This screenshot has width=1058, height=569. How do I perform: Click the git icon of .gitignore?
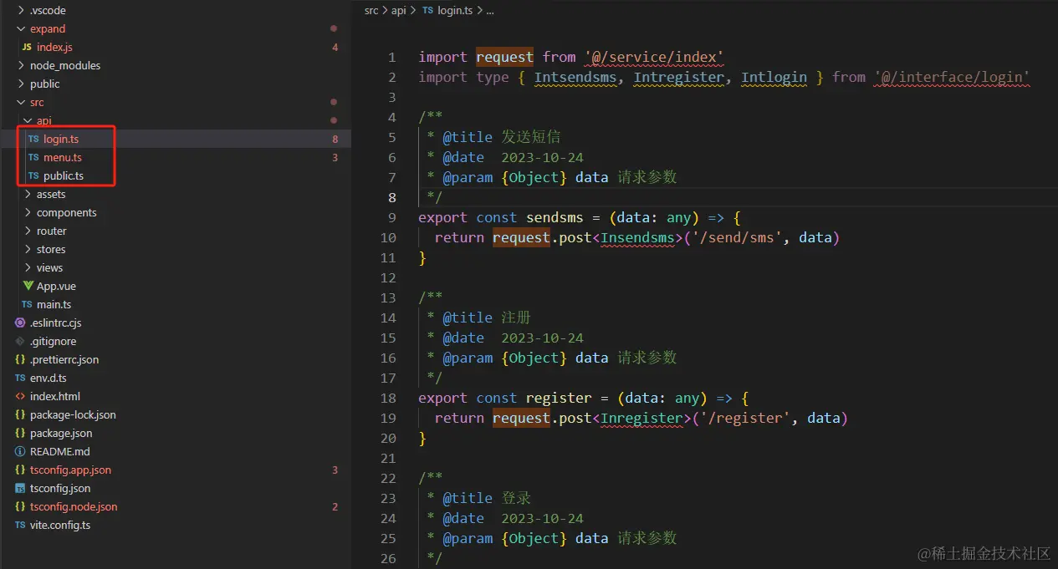20,342
